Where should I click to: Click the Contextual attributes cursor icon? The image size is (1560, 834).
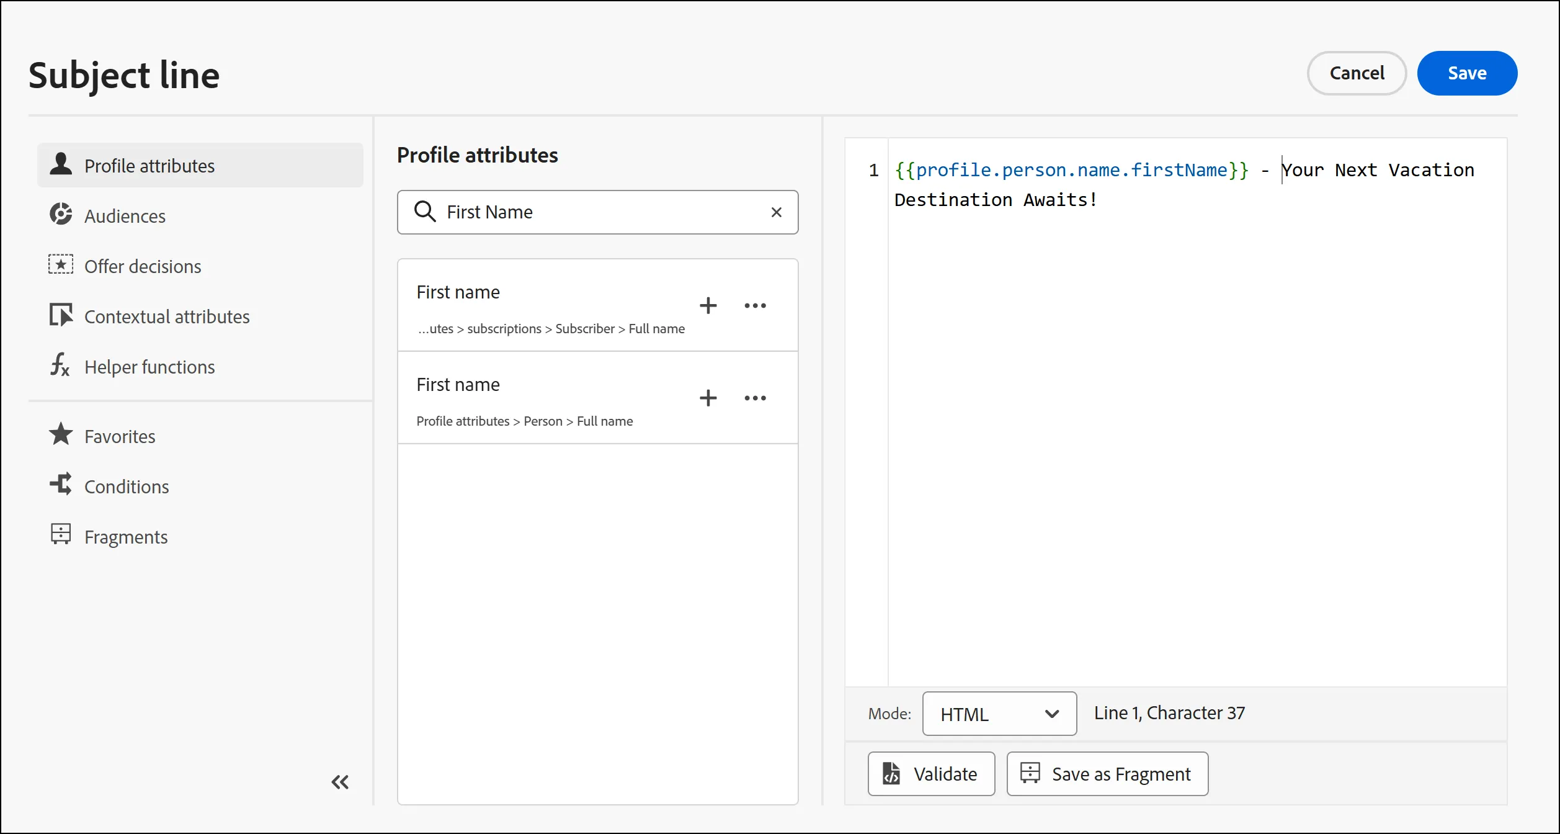(x=60, y=315)
